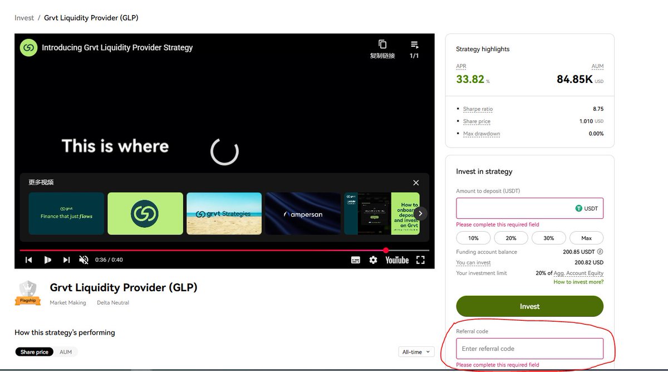Open the green Grvt logo video thumbnail
This screenshot has width=668, height=372.
145,213
